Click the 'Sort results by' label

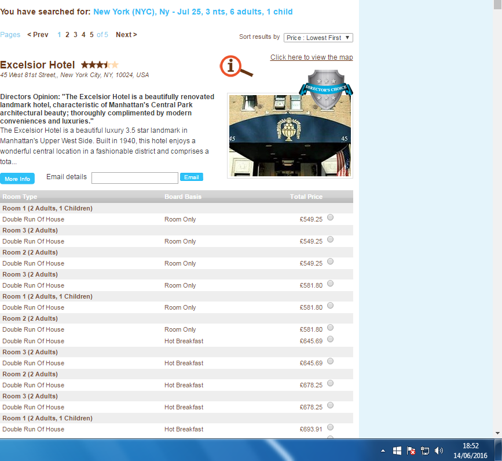259,37
